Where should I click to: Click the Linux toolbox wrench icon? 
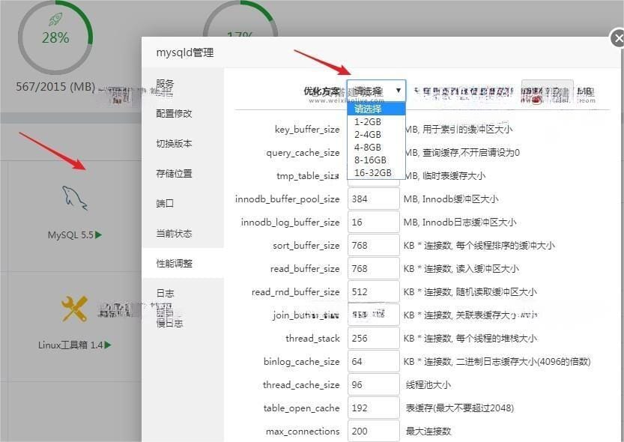point(74,309)
